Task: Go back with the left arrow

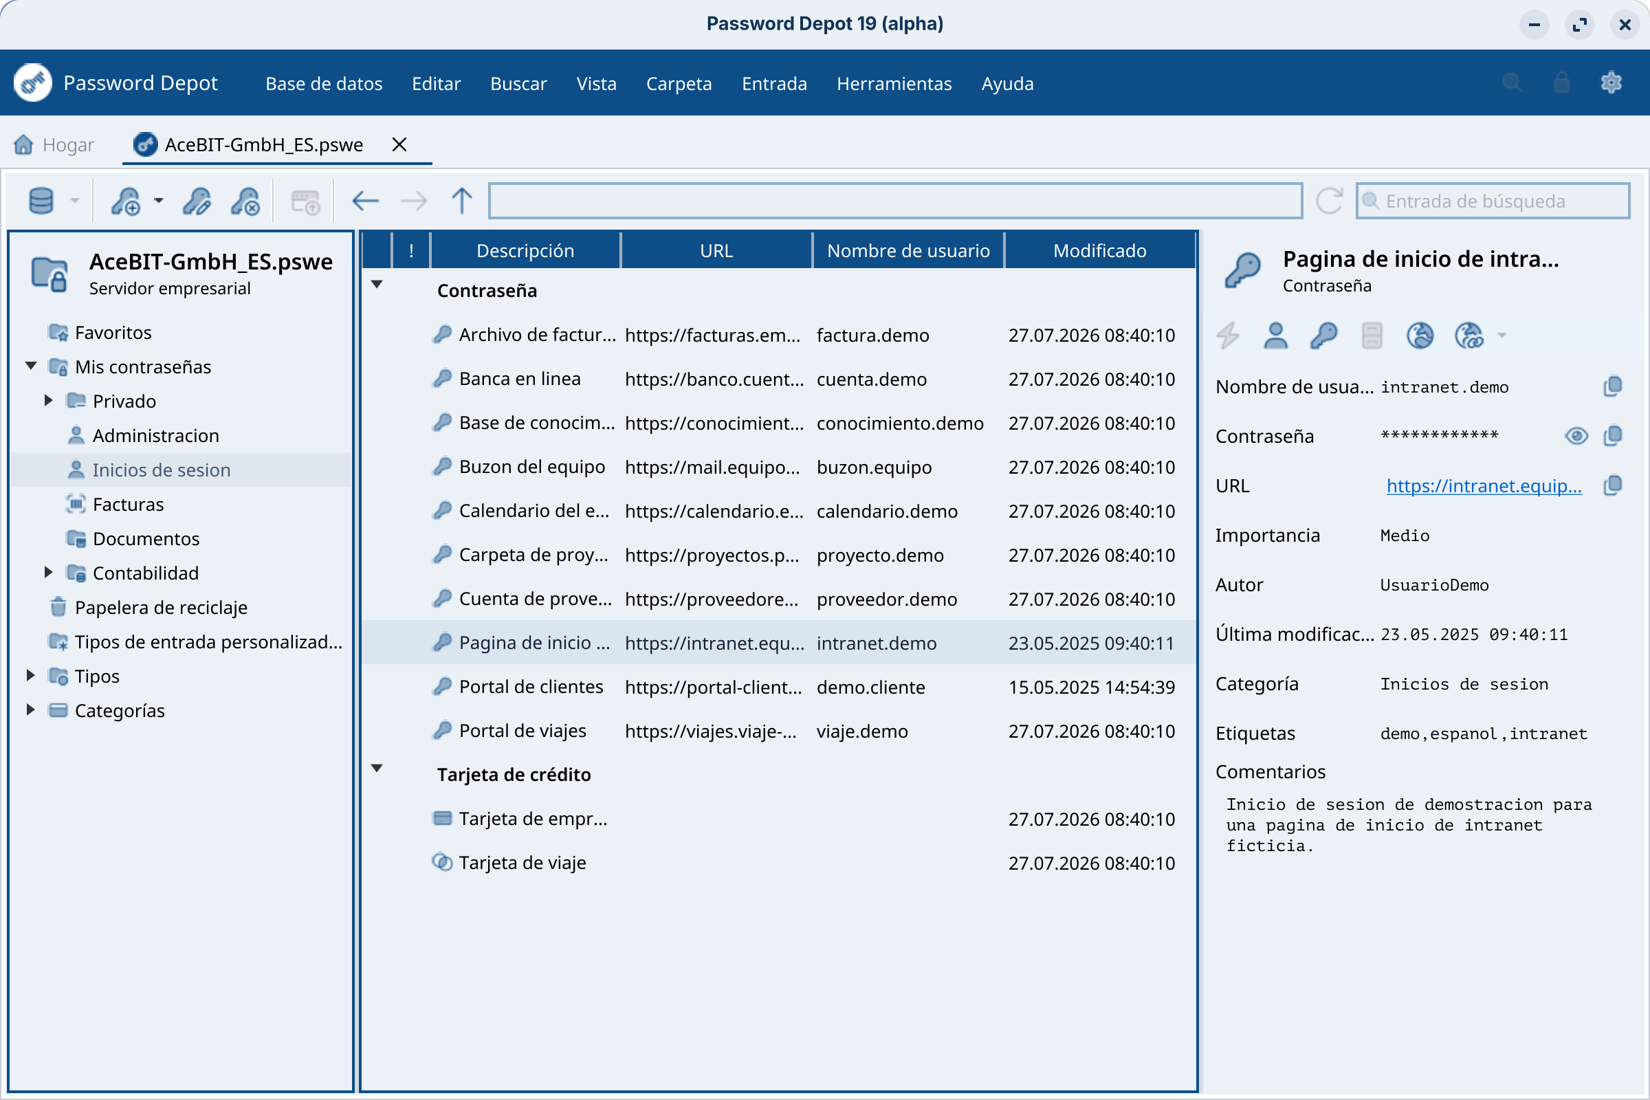Action: point(366,201)
